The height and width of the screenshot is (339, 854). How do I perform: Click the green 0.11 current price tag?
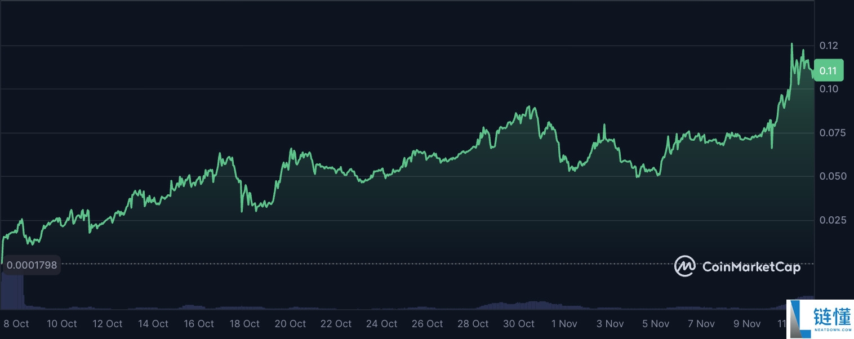[x=828, y=71]
